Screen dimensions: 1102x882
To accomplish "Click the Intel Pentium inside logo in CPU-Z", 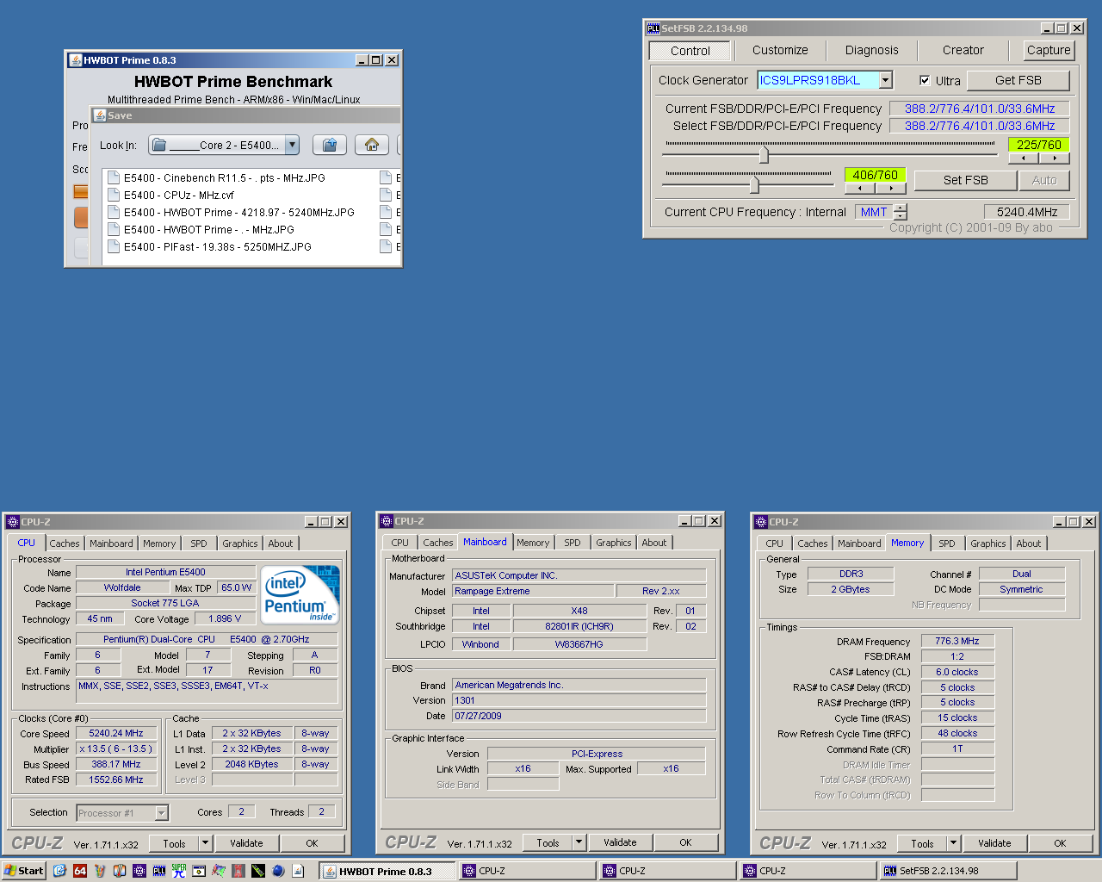I will pyautogui.click(x=300, y=594).
